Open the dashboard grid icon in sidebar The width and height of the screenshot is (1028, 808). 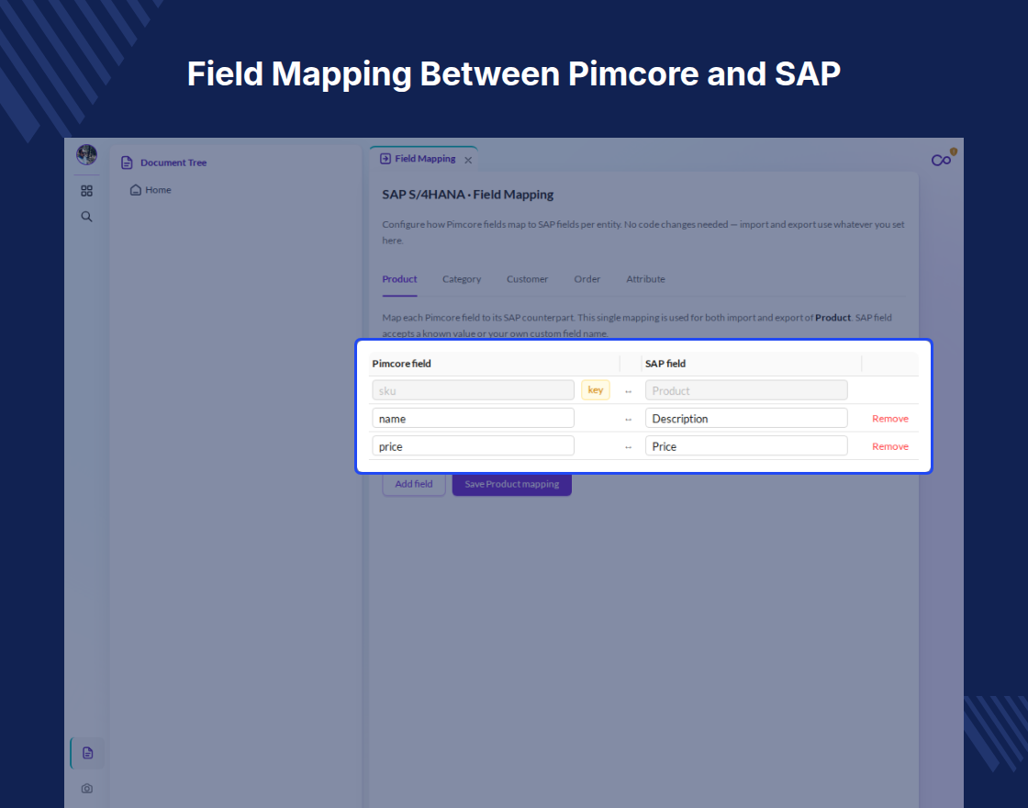[86, 191]
